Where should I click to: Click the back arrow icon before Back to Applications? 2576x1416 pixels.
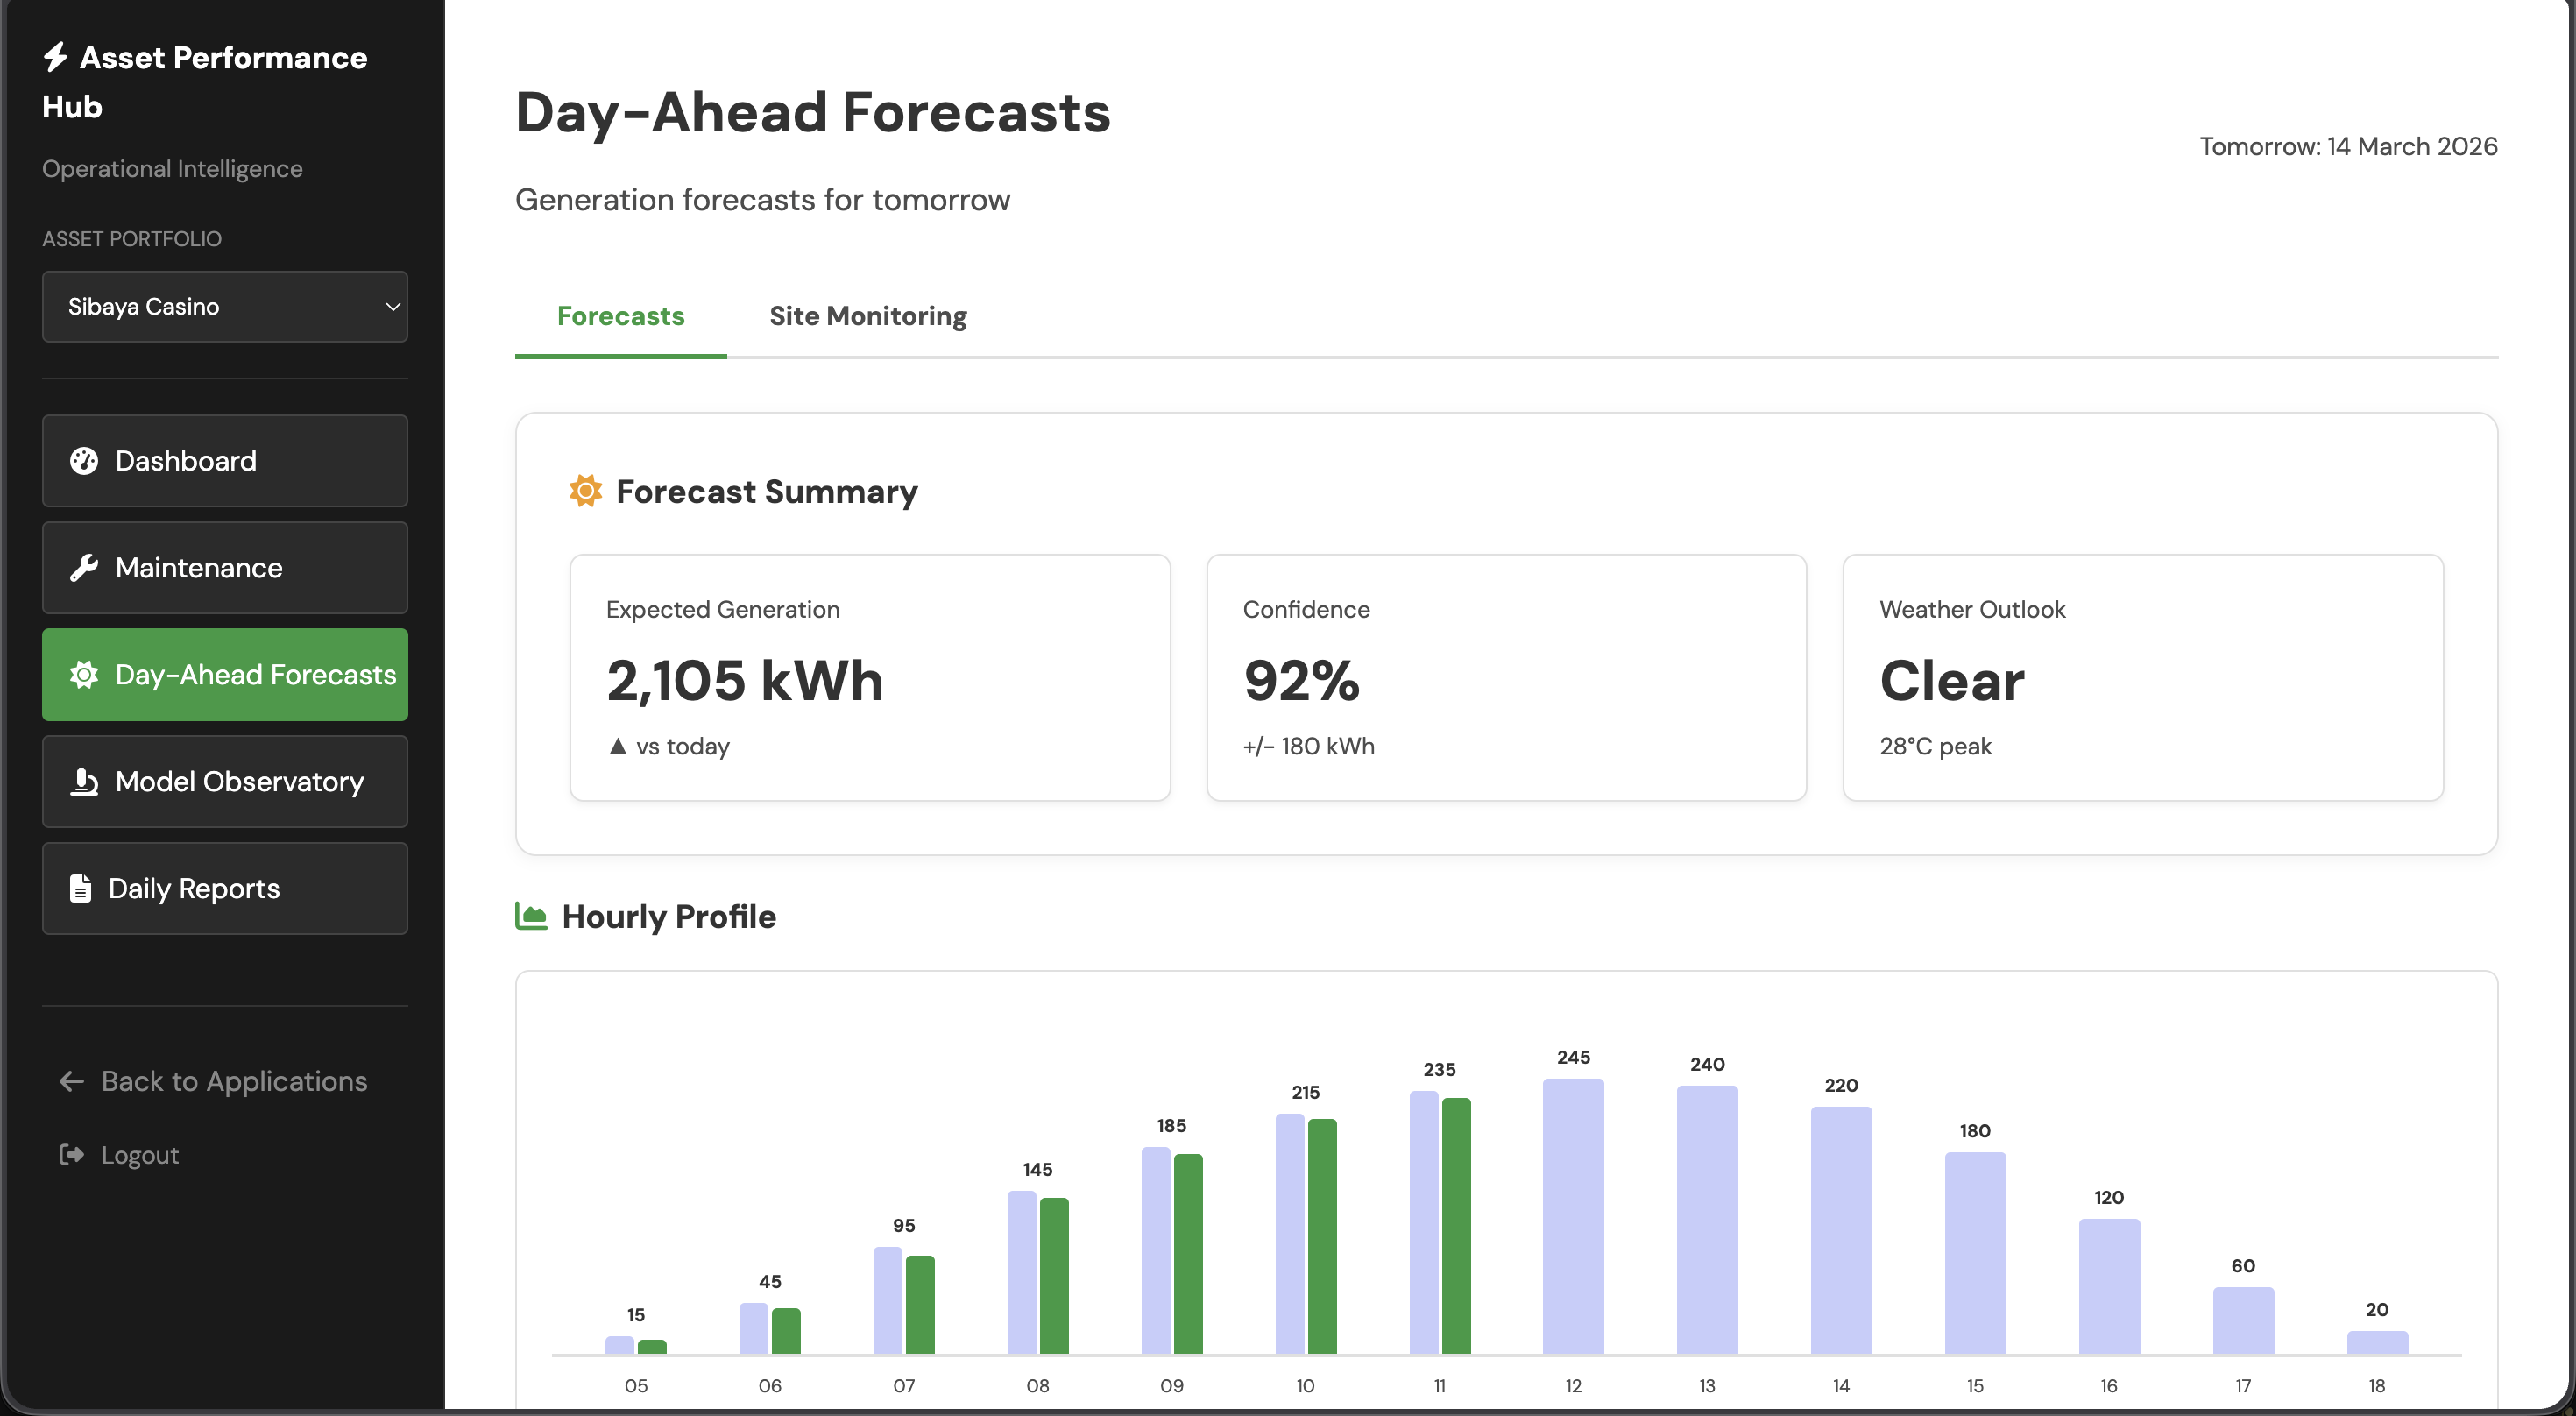coord(69,1081)
